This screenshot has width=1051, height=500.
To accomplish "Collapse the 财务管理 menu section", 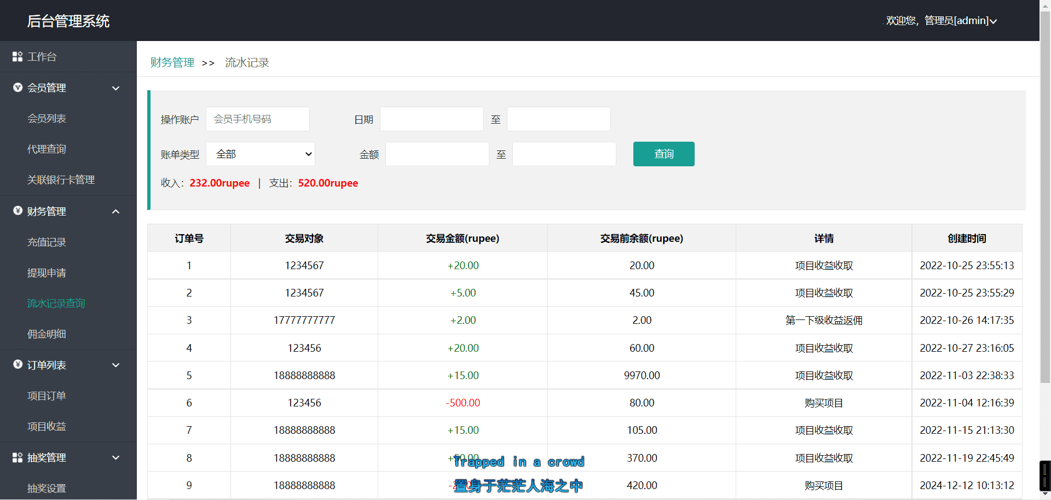I will coord(116,212).
